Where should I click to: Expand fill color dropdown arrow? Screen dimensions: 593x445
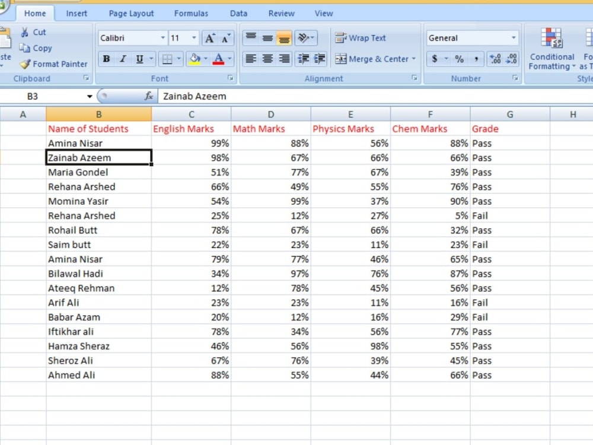[206, 59]
